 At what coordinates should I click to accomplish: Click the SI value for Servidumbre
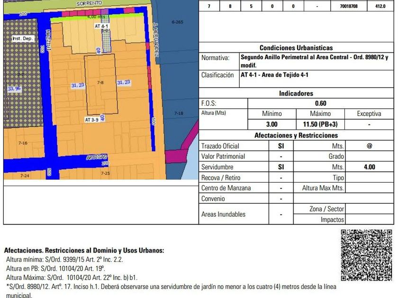pyautogui.click(x=281, y=167)
